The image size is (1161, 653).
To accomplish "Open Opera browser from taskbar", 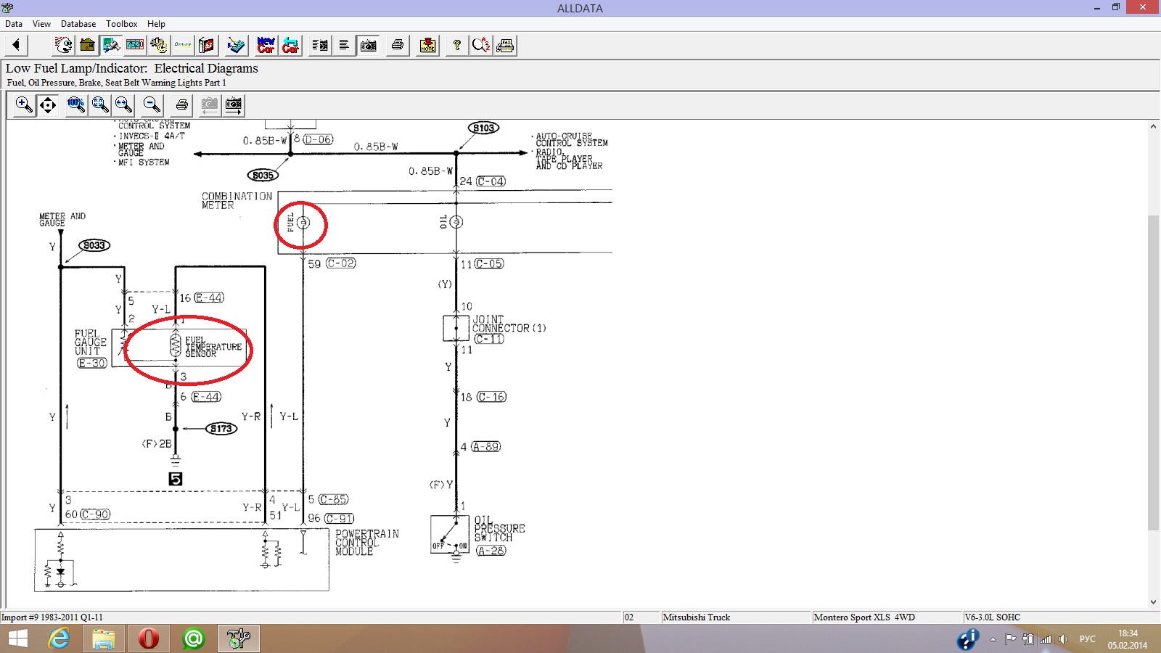I will coord(148,638).
